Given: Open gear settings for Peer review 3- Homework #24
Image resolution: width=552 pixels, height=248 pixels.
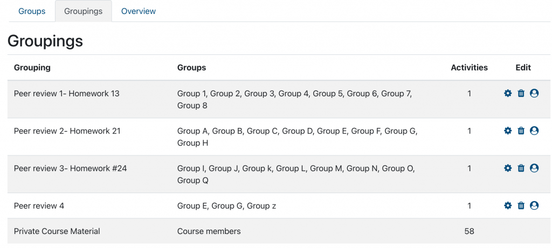Looking at the screenshot, I should tap(508, 168).
